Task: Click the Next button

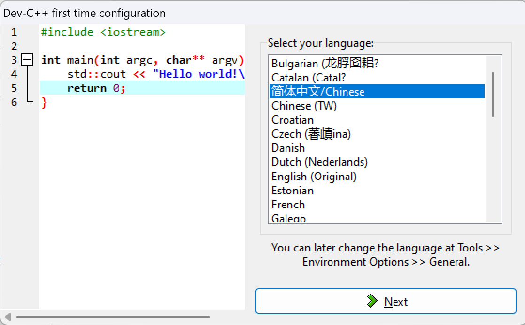Action: click(x=386, y=301)
